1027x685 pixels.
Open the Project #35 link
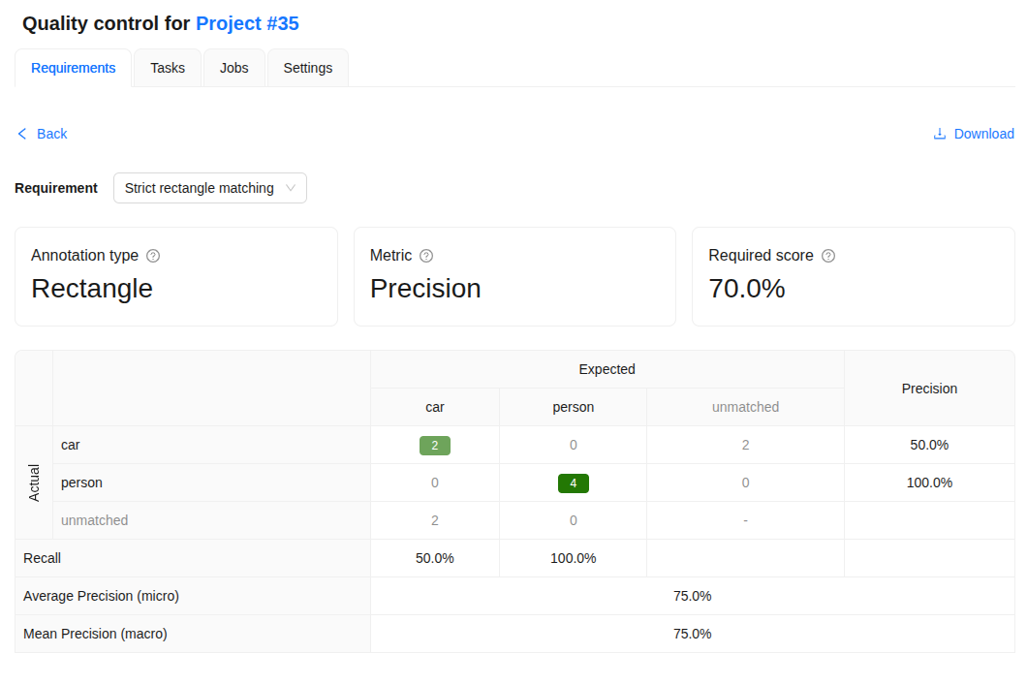tap(248, 23)
